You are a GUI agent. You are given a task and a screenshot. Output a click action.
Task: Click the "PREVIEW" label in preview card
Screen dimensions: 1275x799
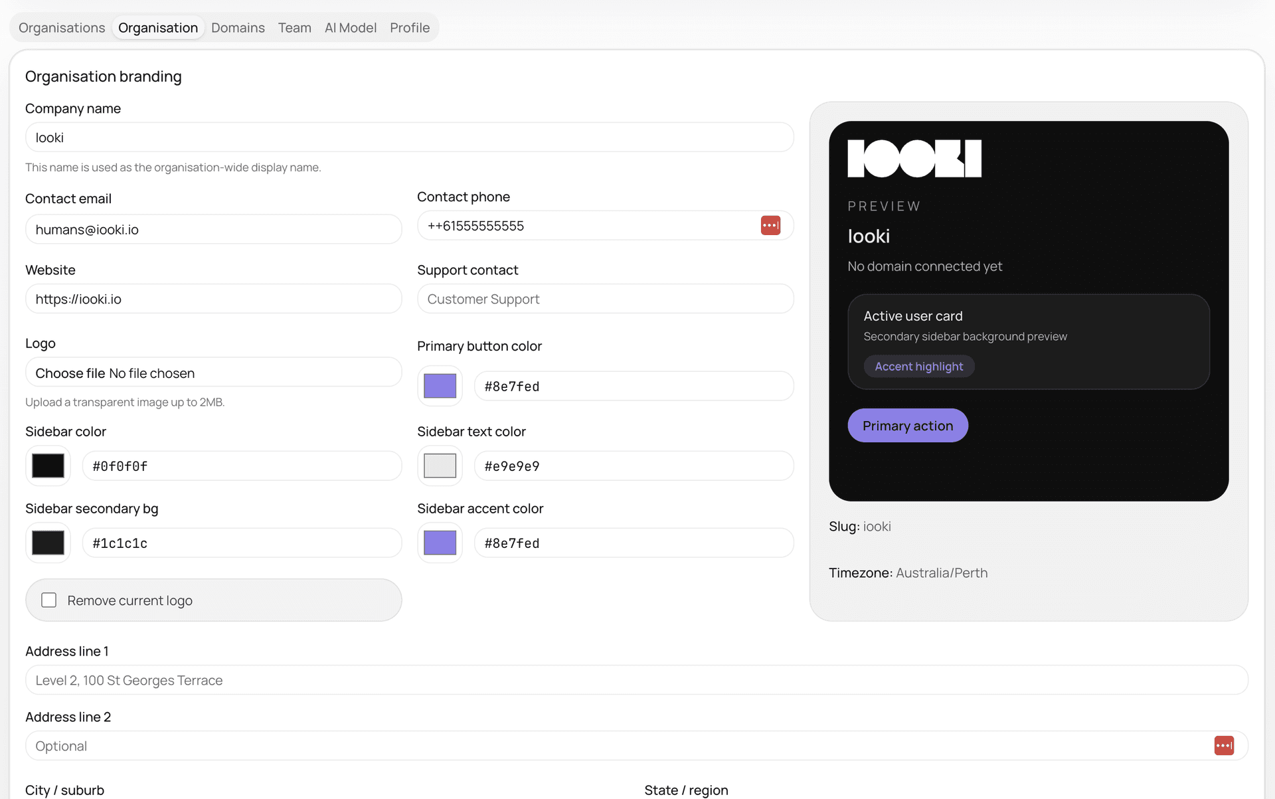884,207
